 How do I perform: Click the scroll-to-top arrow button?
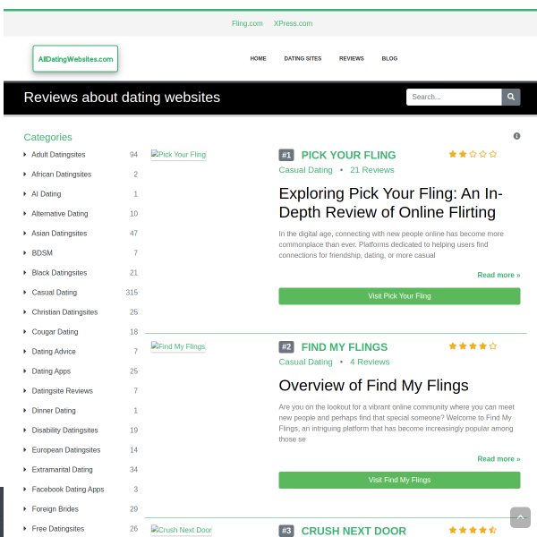click(x=520, y=517)
